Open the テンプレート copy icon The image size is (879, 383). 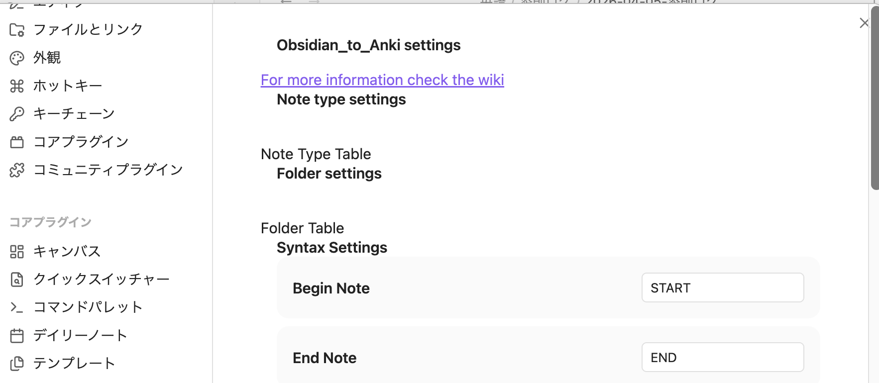[x=17, y=364]
